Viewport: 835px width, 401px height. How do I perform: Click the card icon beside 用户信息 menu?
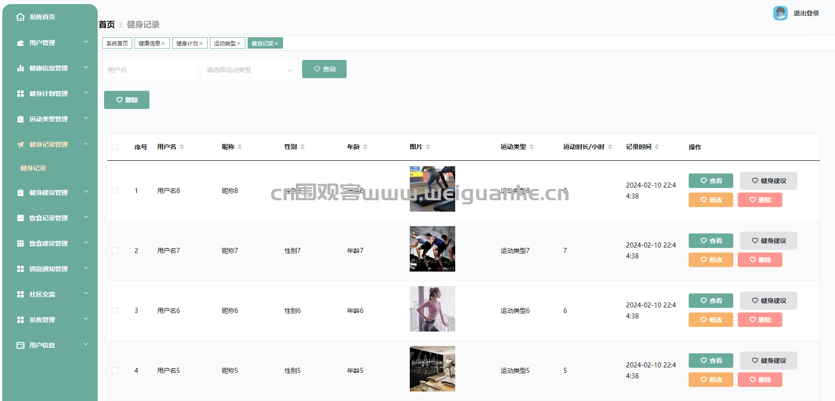click(20, 345)
